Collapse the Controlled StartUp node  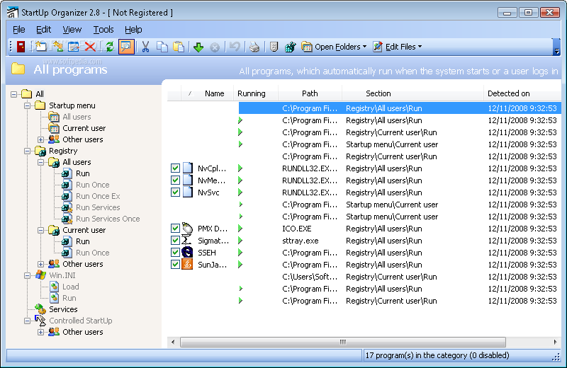pos(27,321)
